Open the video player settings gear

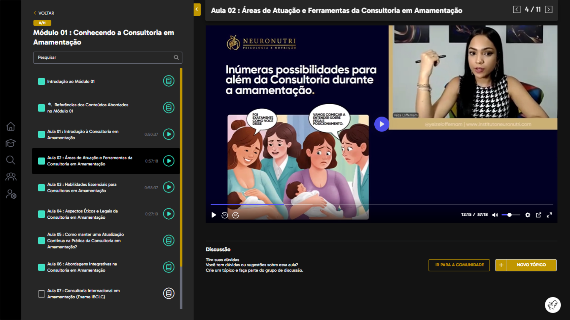coord(528,215)
